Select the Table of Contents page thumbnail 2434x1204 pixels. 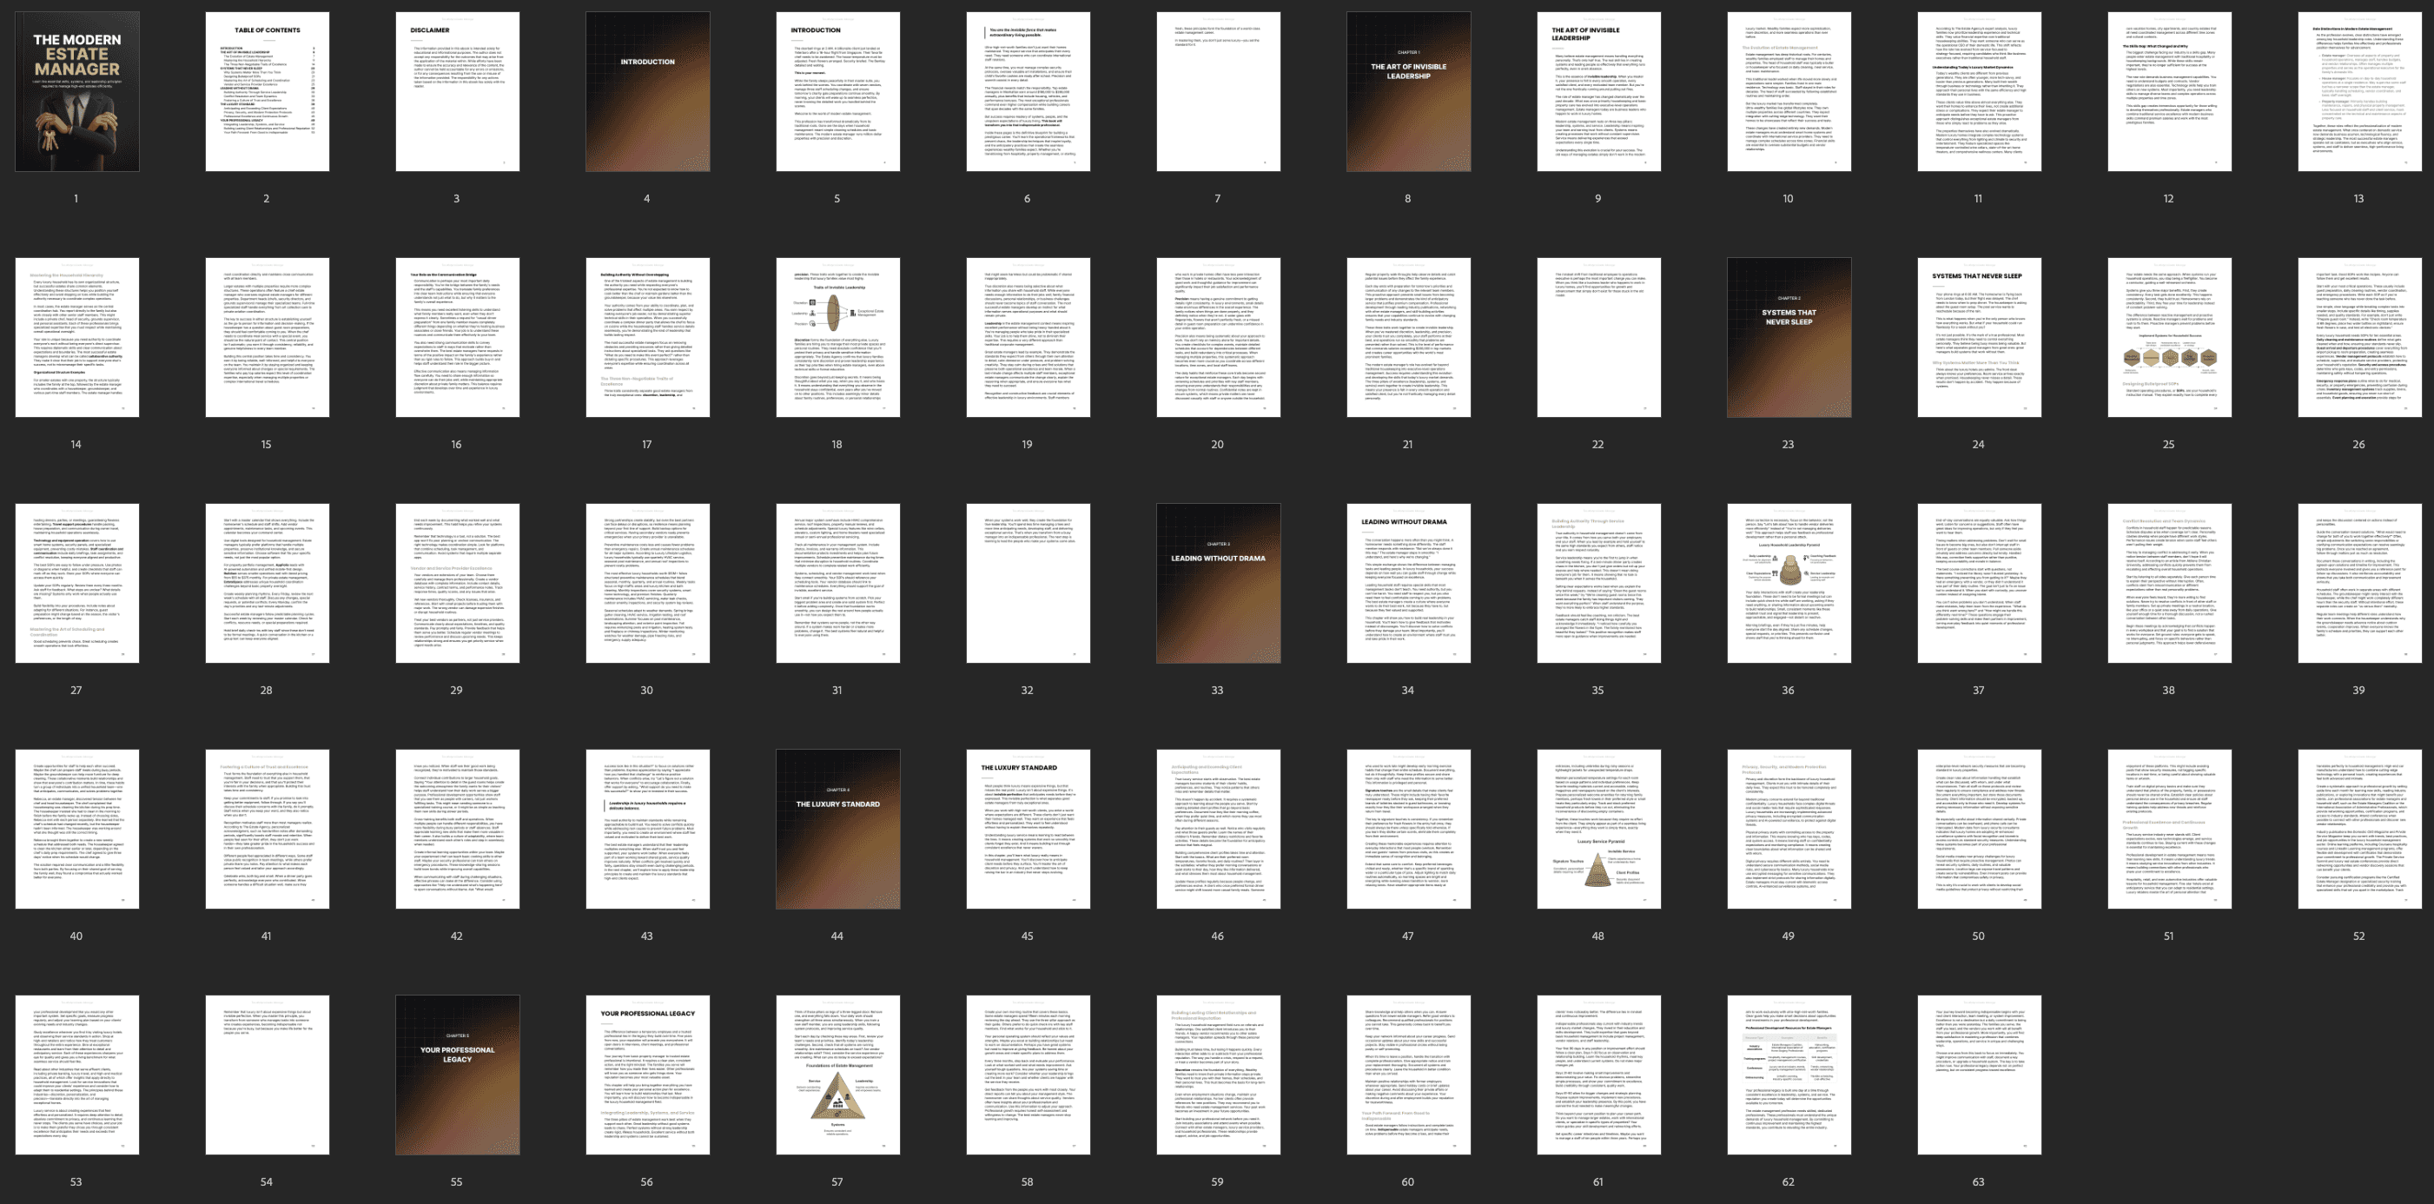tap(268, 92)
